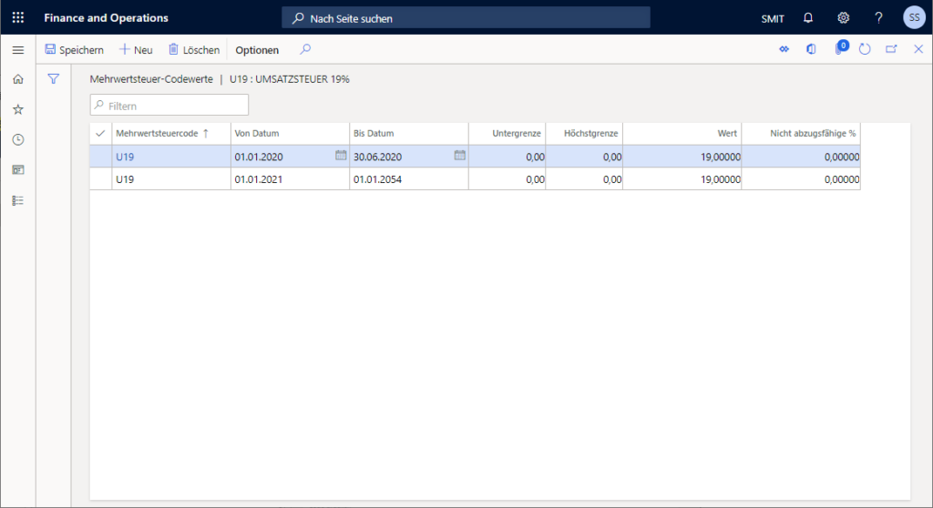Screen dimensions: 933x508
Task: Click the Filtern quick filter field
Action: click(169, 106)
